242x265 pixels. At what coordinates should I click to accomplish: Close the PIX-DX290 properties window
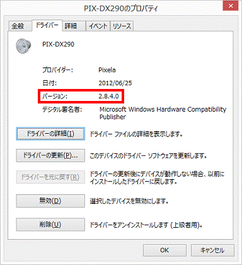231,6
